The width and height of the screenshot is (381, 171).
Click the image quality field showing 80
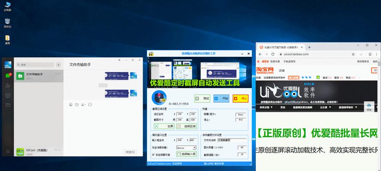pyautogui.click(x=242, y=147)
